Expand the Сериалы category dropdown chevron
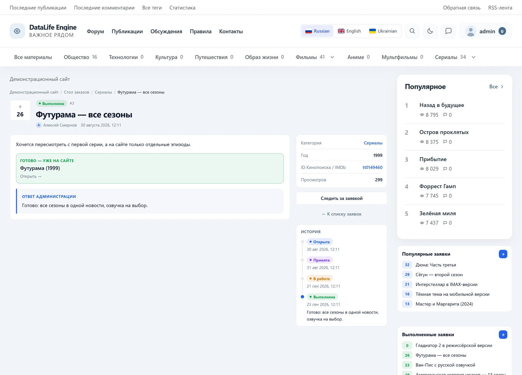Image resolution: width=522 pixels, height=375 pixels. 474,57
